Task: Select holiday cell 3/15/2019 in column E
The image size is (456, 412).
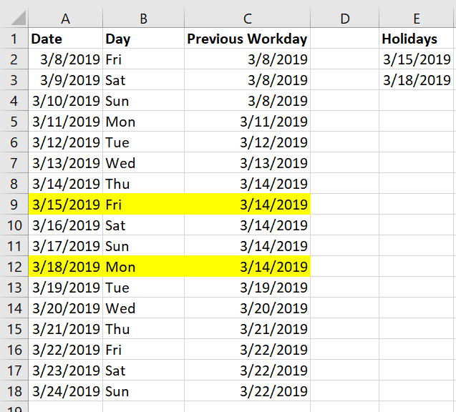Action: click(x=417, y=59)
